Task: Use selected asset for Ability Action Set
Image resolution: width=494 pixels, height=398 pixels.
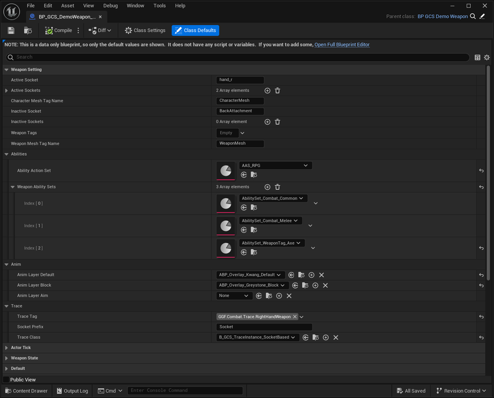Action: coord(244,175)
